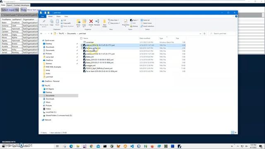Open the File tab in Explorer

click(42, 17)
